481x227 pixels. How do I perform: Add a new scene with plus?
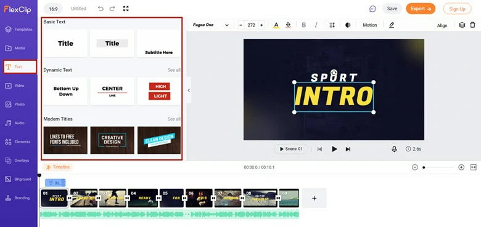(x=314, y=198)
